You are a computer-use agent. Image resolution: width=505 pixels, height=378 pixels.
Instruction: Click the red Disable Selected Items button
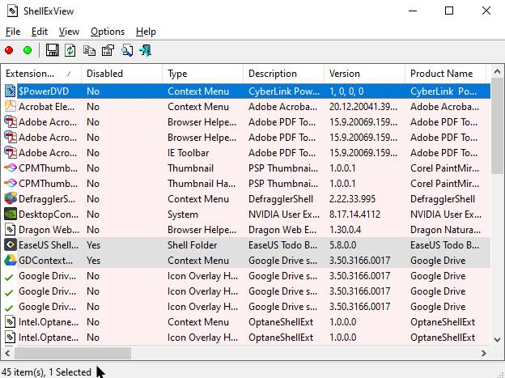point(9,51)
